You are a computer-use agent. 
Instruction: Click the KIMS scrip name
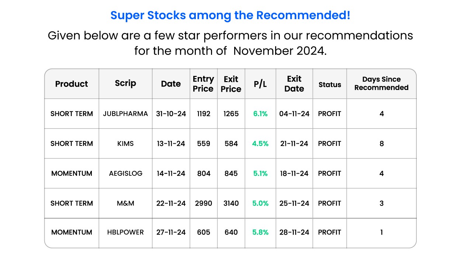point(125,144)
